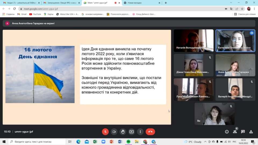Viewport: 258px width, 145px height.
Task: Open the activities icon
Action: tap(251, 132)
